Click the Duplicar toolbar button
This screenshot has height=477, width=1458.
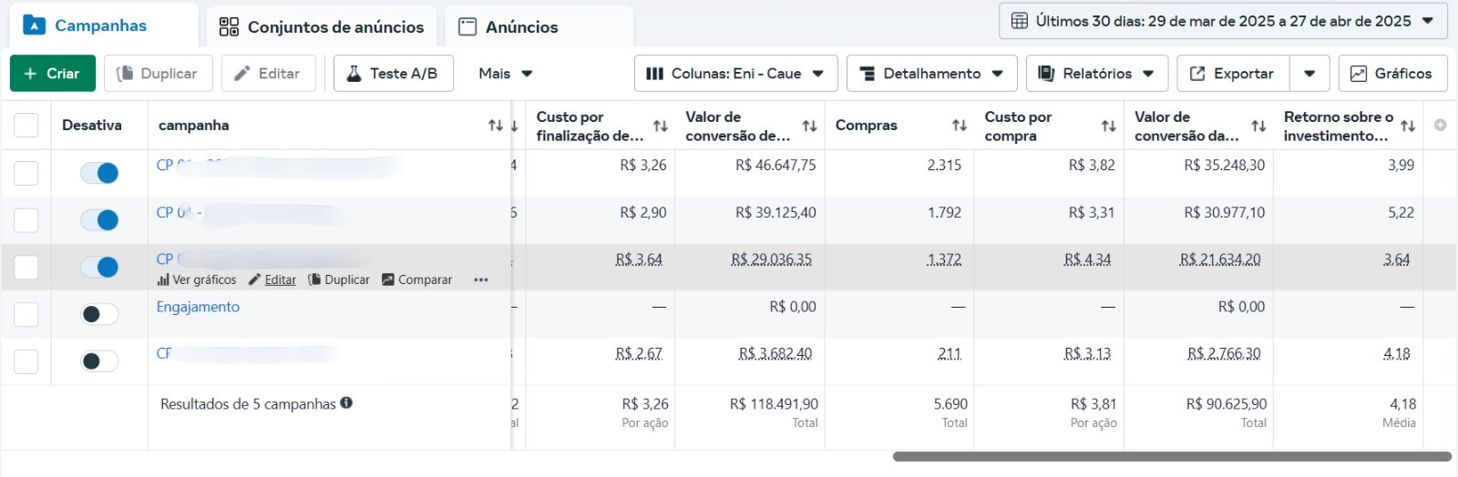(x=159, y=74)
